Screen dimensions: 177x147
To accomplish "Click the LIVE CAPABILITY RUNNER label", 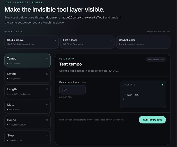I will [23, 2].
